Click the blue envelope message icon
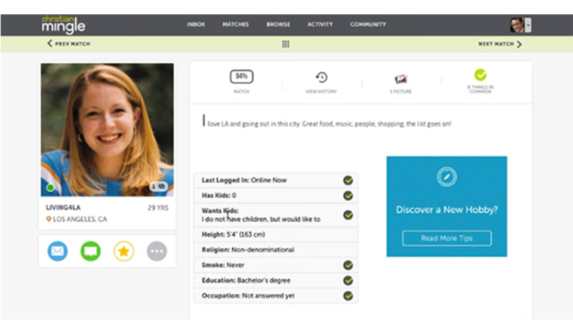Screen dimensions: 573x335 tap(57, 251)
